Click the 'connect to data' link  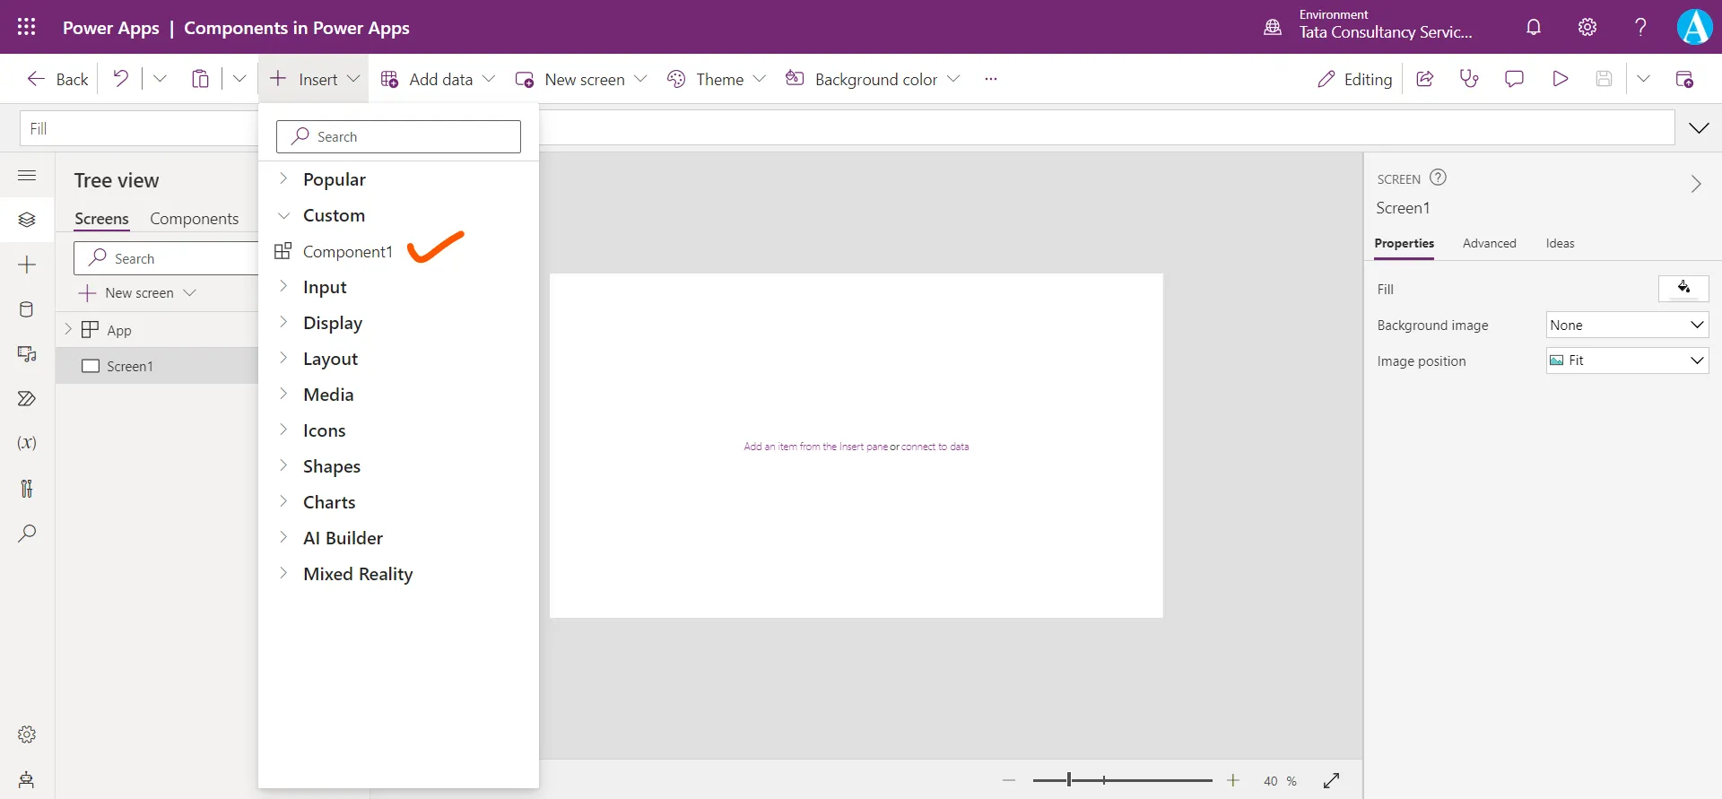935,447
